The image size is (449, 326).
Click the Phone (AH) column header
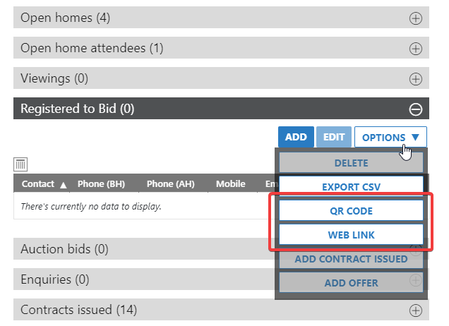[170, 184]
